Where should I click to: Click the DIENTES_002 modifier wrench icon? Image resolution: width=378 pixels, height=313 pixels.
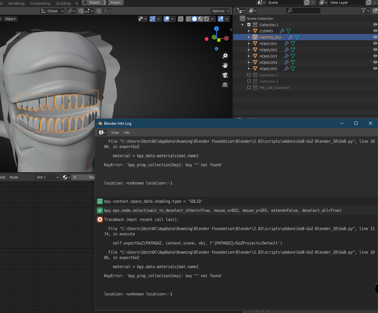click(291, 37)
